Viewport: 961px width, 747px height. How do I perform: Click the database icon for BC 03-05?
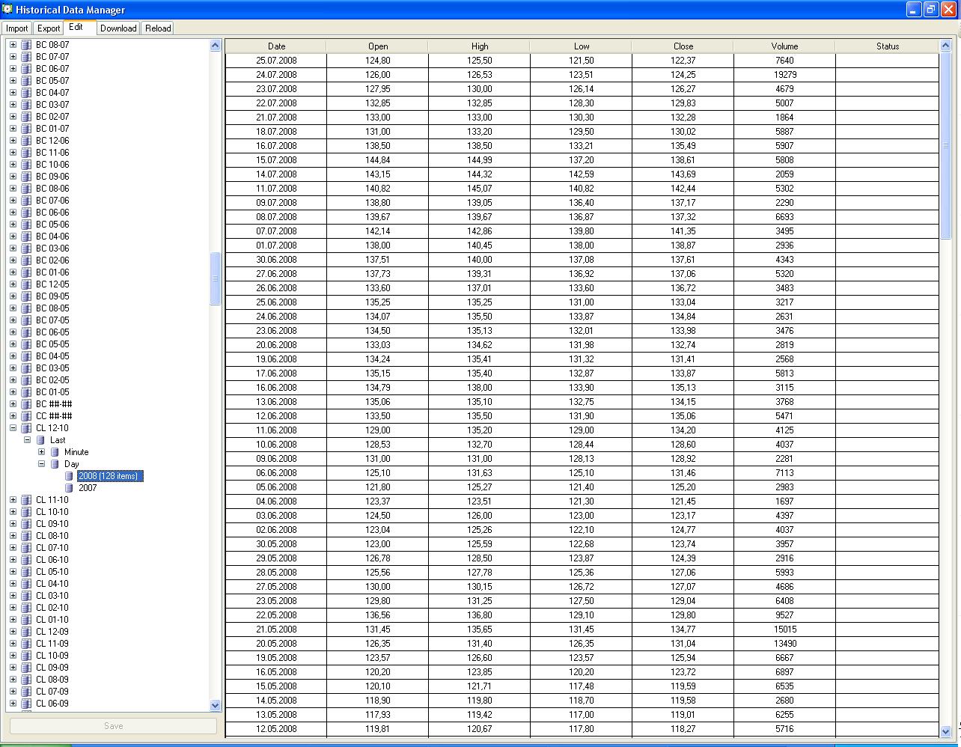(26, 368)
